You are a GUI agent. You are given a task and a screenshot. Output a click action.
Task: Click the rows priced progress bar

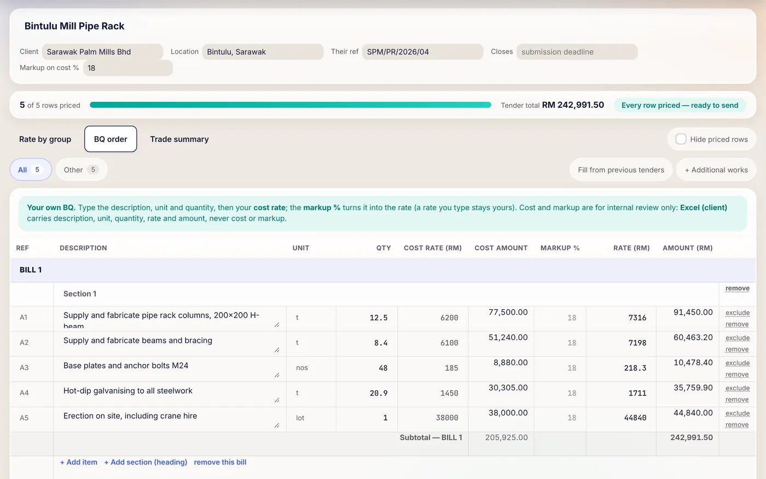291,105
